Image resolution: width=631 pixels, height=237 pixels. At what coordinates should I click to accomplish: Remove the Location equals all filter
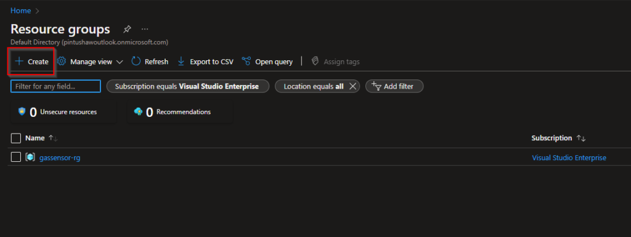coord(352,86)
